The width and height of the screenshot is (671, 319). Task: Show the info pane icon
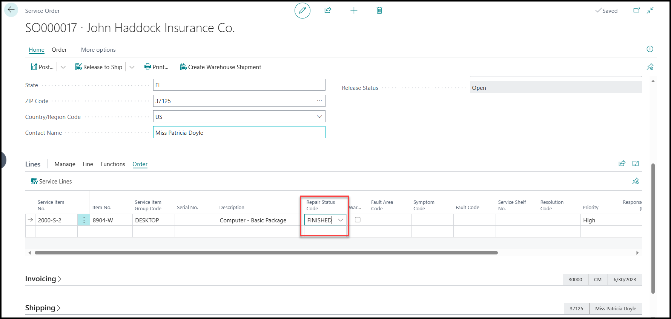click(650, 49)
